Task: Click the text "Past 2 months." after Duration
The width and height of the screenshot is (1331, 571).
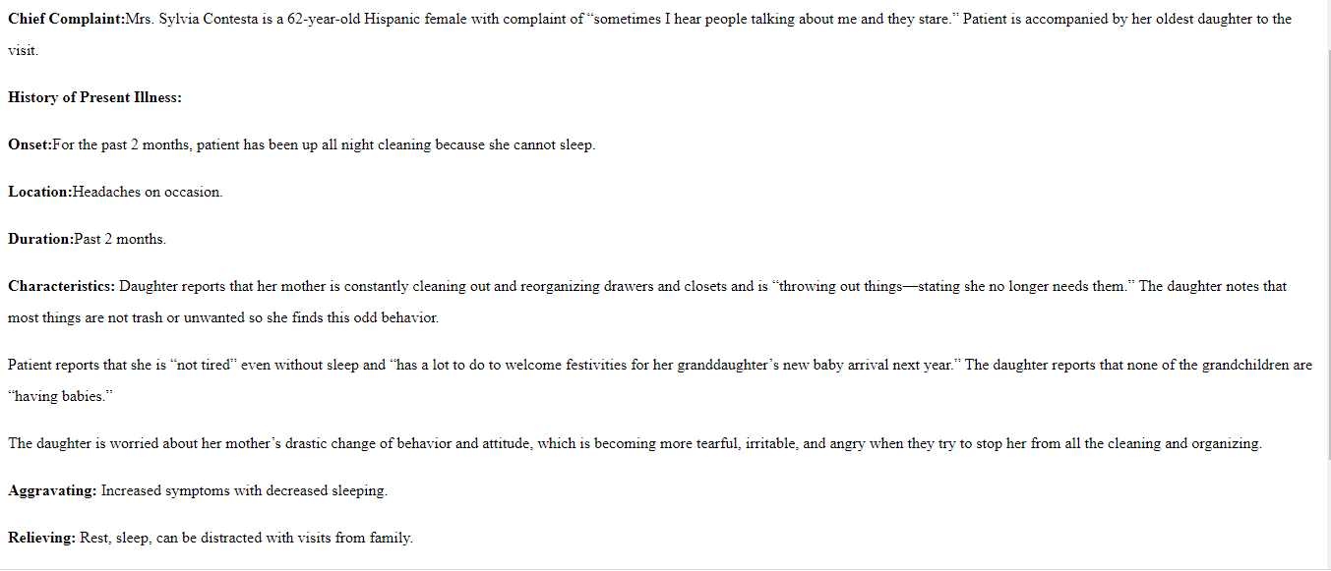Action: click(x=120, y=239)
